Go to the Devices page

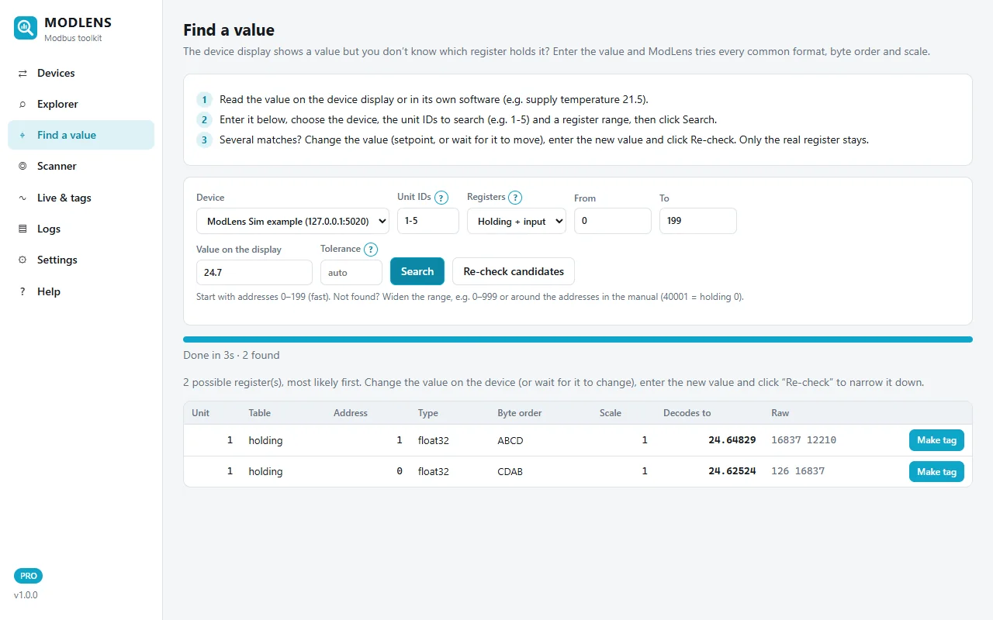click(x=81, y=73)
